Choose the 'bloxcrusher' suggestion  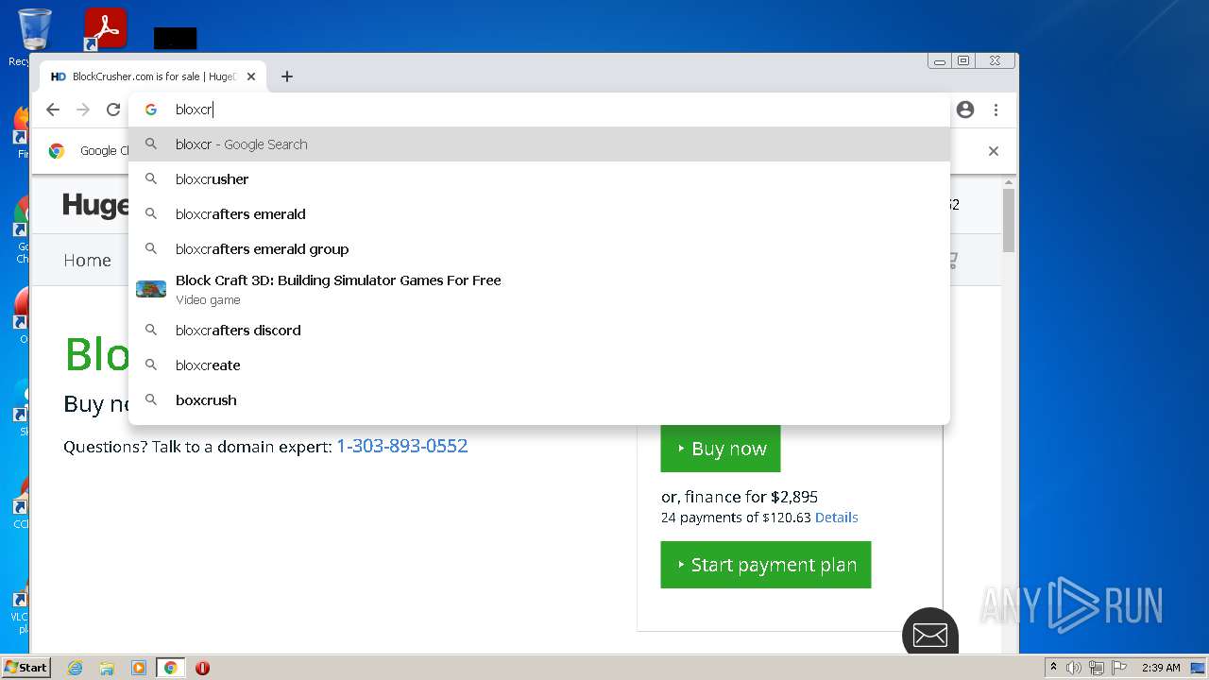539,179
